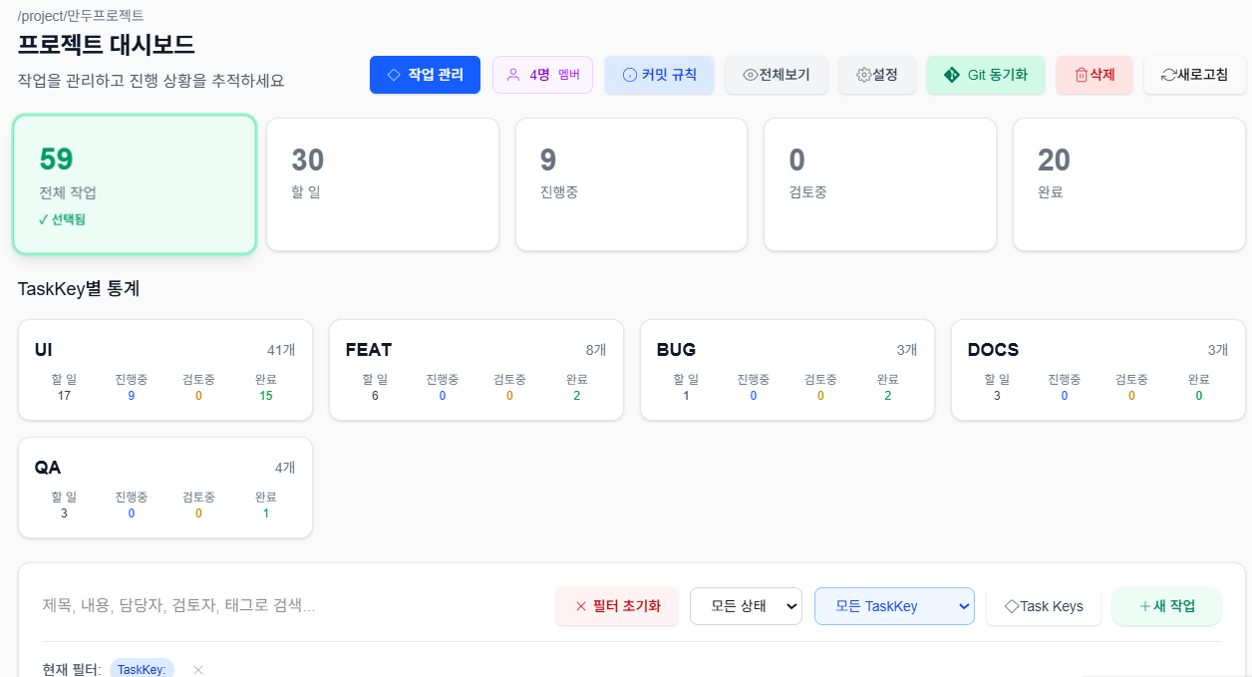Click the trash icon for 삭제
1252x677 pixels.
coord(1082,75)
